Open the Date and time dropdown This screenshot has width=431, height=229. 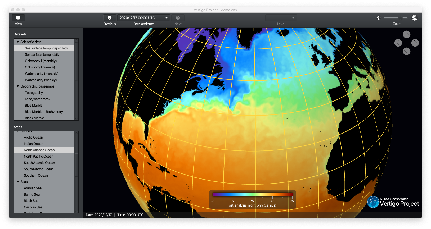pyautogui.click(x=166, y=18)
